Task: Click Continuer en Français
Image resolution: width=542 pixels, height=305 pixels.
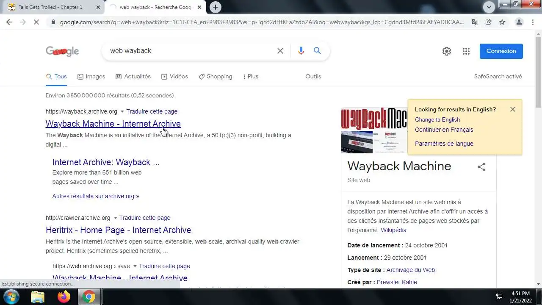Action: (444, 130)
